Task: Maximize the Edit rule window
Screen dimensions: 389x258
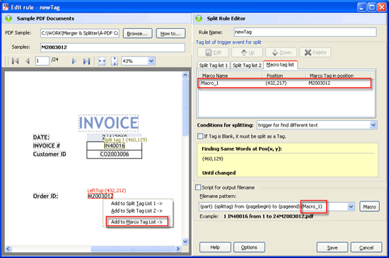Action: [x=372, y=7]
